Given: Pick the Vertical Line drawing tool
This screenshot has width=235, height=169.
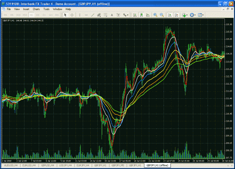Looking at the screenshot, I should (80, 15).
